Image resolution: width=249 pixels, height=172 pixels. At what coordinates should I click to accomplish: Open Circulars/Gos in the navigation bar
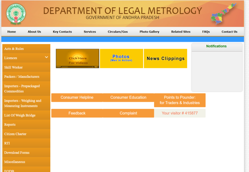coord(118,32)
